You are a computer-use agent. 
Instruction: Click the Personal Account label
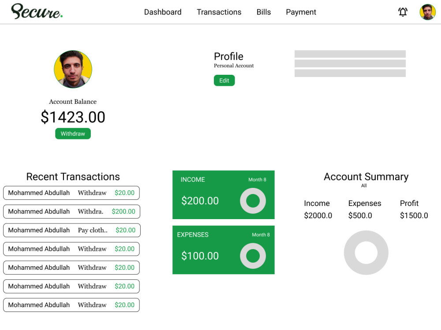[x=234, y=66]
